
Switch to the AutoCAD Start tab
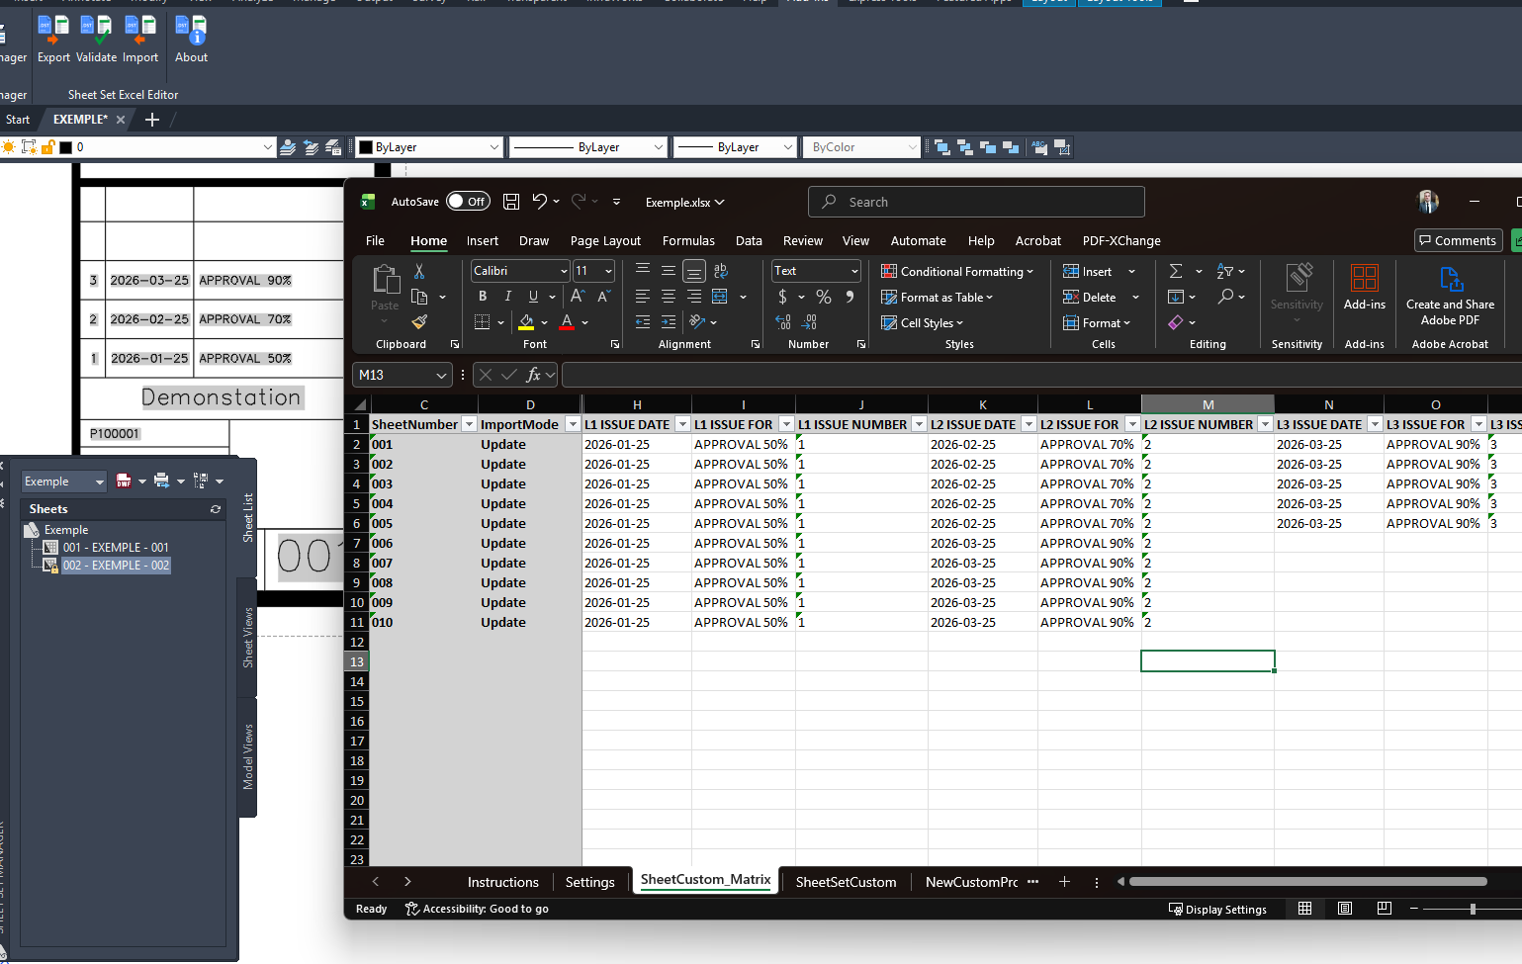pyautogui.click(x=18, y=120)
